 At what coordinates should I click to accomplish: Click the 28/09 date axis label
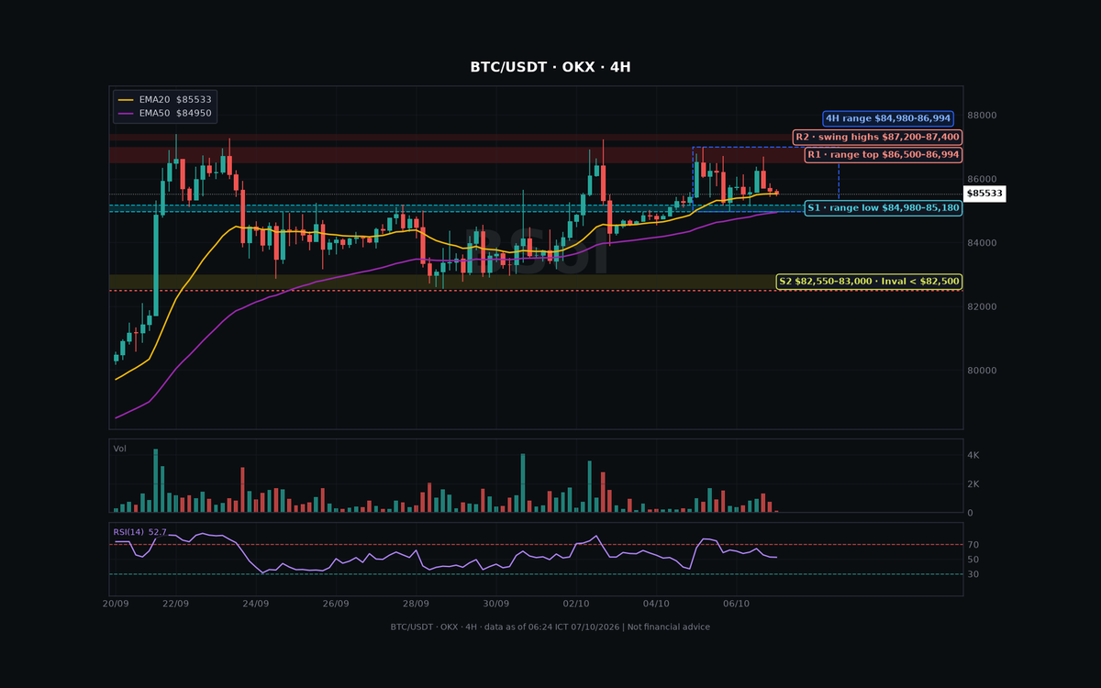pyautogui.click(x=416, y=605)
